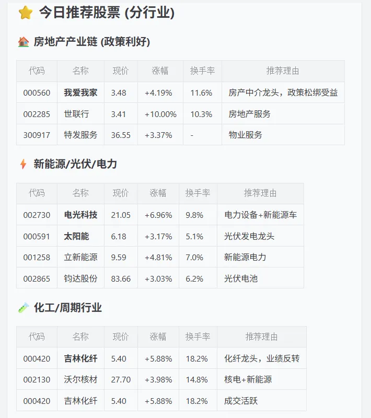
Task: Click the house icon next to 房地产产业链
Action: pos(24,42)
